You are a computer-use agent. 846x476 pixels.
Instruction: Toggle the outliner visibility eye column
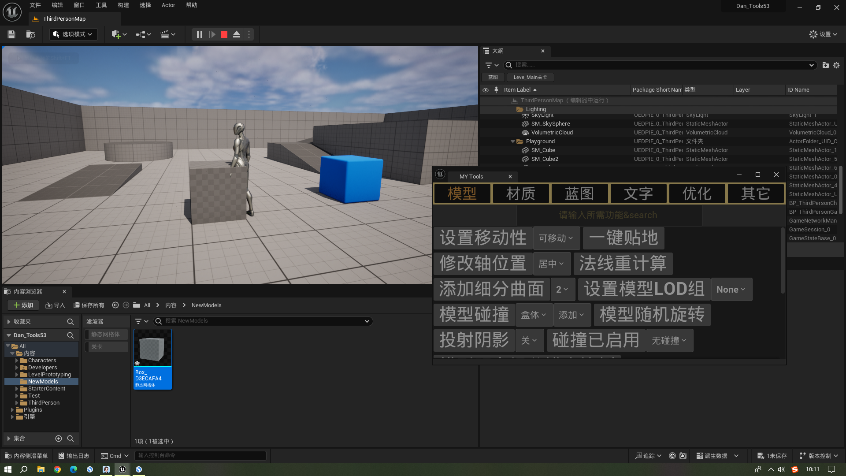[486, 90]
